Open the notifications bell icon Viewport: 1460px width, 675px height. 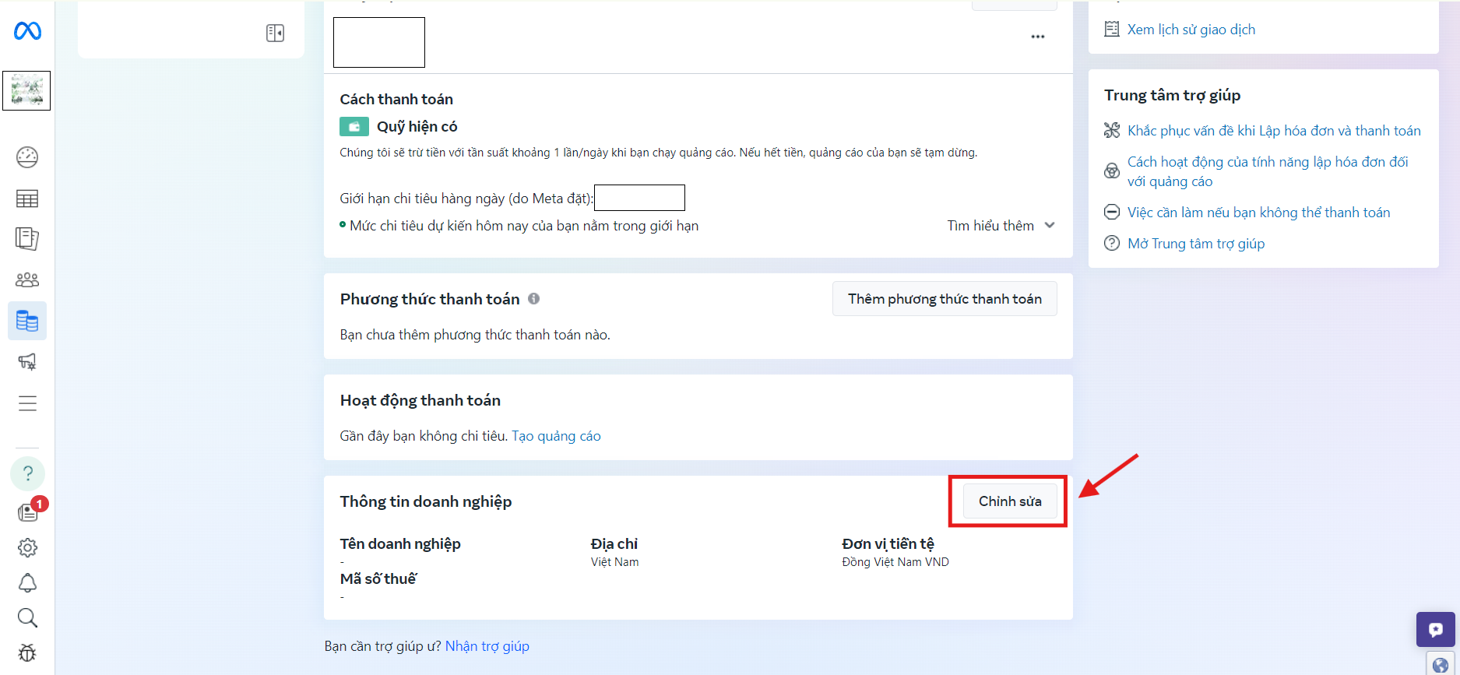click(x=27, y=583)
